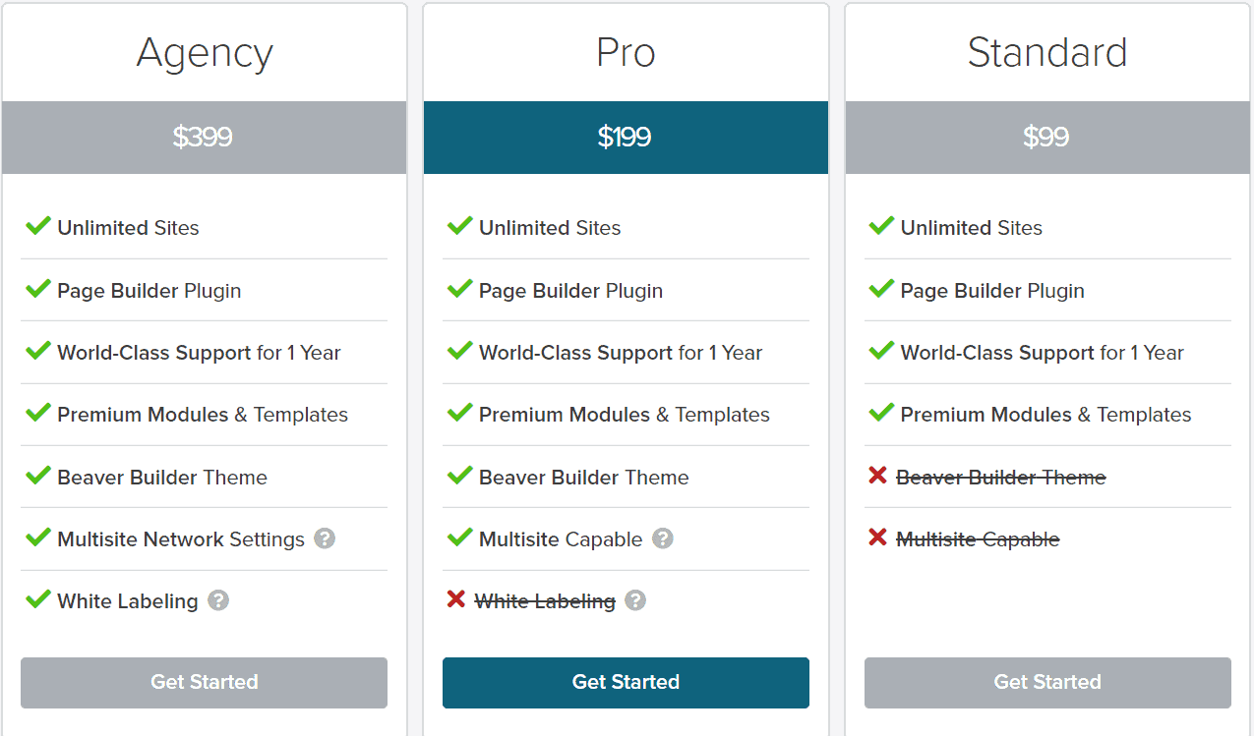This screenshot has width=1254, height=736.
Task: Select the Standard plan heading
Action: (1047, 53)
